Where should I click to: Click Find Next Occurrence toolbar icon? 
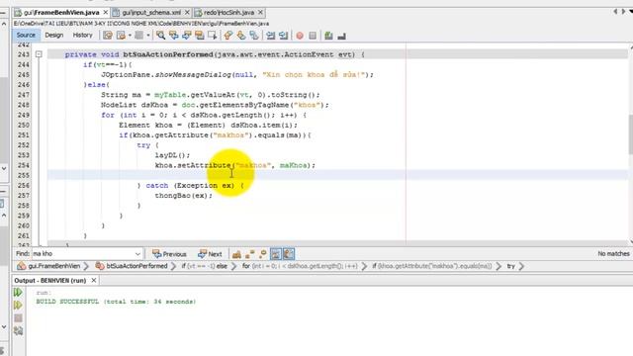186,36
